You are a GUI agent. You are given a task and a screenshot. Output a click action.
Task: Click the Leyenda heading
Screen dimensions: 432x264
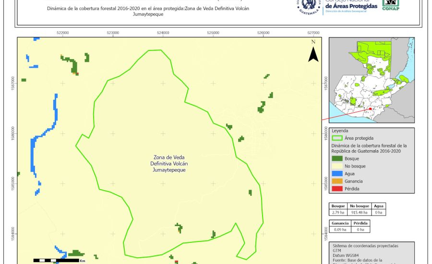[x=339, y=130]
